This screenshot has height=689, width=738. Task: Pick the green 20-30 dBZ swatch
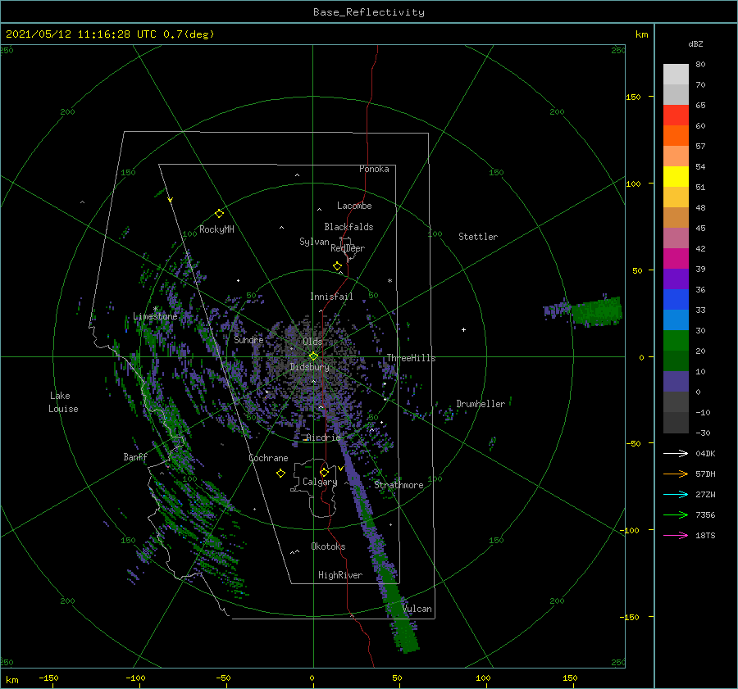coord(676,341)
